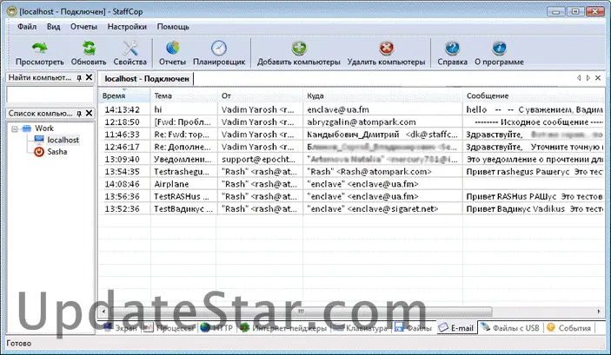The height and width of the screenshot is (355, 611).
Task: Sort by the Куда column header
Action: tap(383, 95)
